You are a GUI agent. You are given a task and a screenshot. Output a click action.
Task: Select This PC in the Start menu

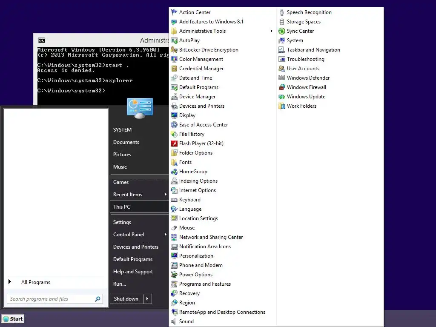point(139,207)
